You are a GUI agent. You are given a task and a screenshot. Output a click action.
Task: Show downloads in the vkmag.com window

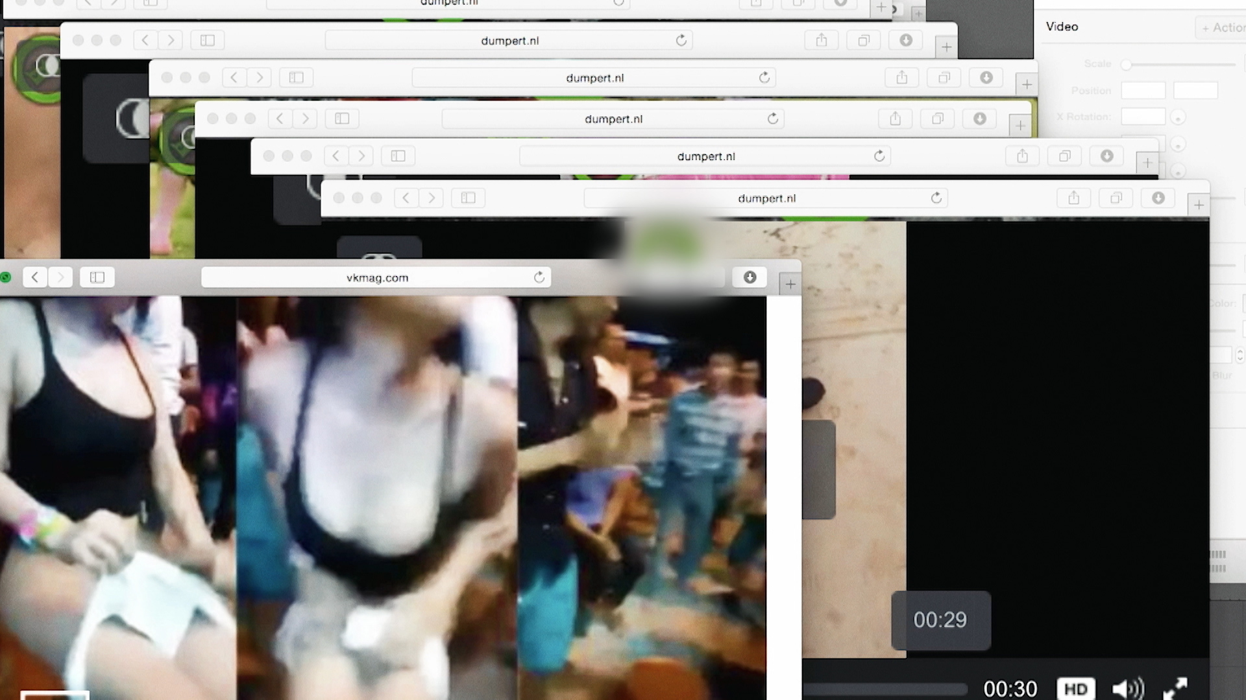[x=750, y=277]
